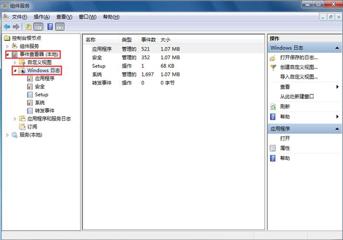This screenshot has width=343, height=240.
Task: Click the 帮助 icon under 应用程序 section
Action: pyautogui.click(x=273, y=158)
